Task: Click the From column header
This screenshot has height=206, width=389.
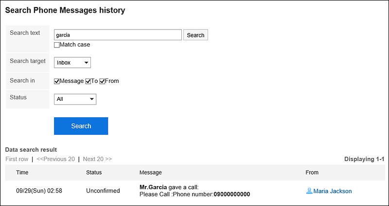Action: 312,173
